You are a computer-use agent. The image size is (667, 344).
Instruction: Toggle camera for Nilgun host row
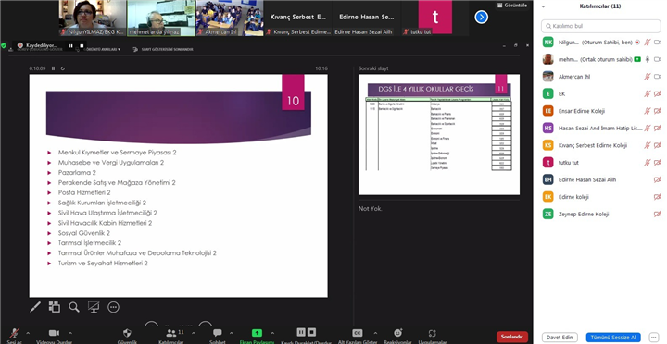click(658, 43)
